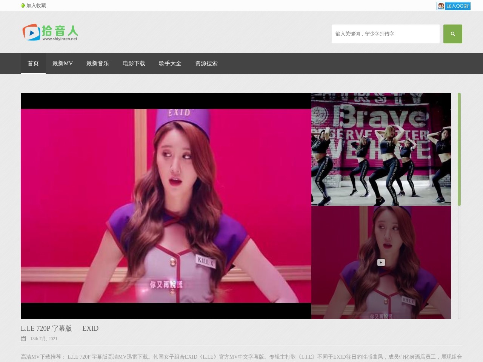Select the 电影下载 menu item
This screenshot has height=362, width=483.
pos(134,63)
